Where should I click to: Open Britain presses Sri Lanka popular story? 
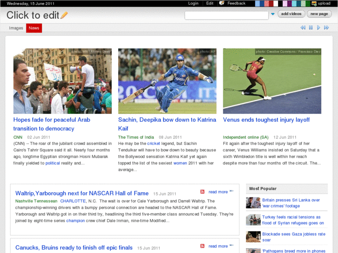pyautogui.click(x=291, y=203)
